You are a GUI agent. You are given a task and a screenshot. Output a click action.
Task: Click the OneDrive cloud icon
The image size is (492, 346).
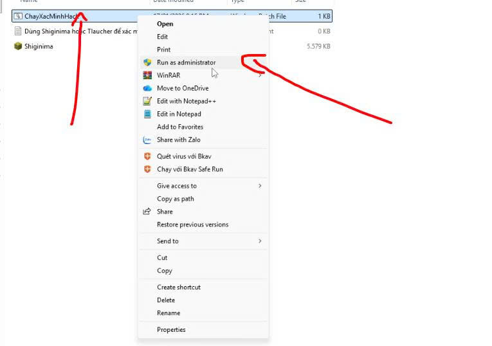point(147,88)
